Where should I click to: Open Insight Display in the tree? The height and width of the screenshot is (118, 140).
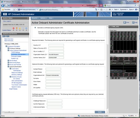13,89
